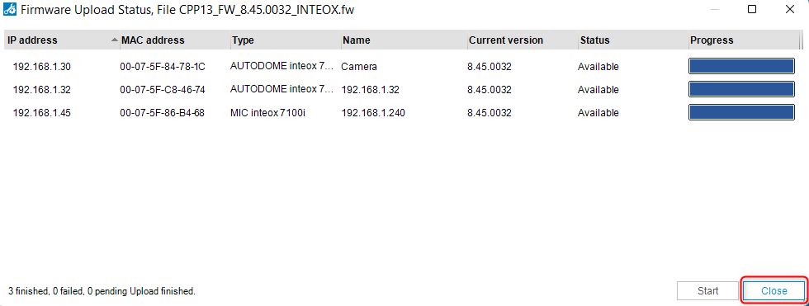Click progress bar for MIC inteox 7100i
The image size is (809, 306).
point(741,112)
